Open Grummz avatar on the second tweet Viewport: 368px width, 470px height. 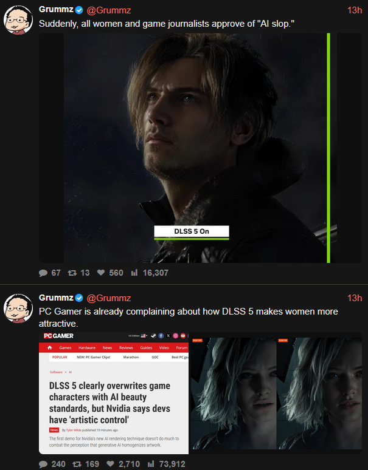click(x=18, y=308)
